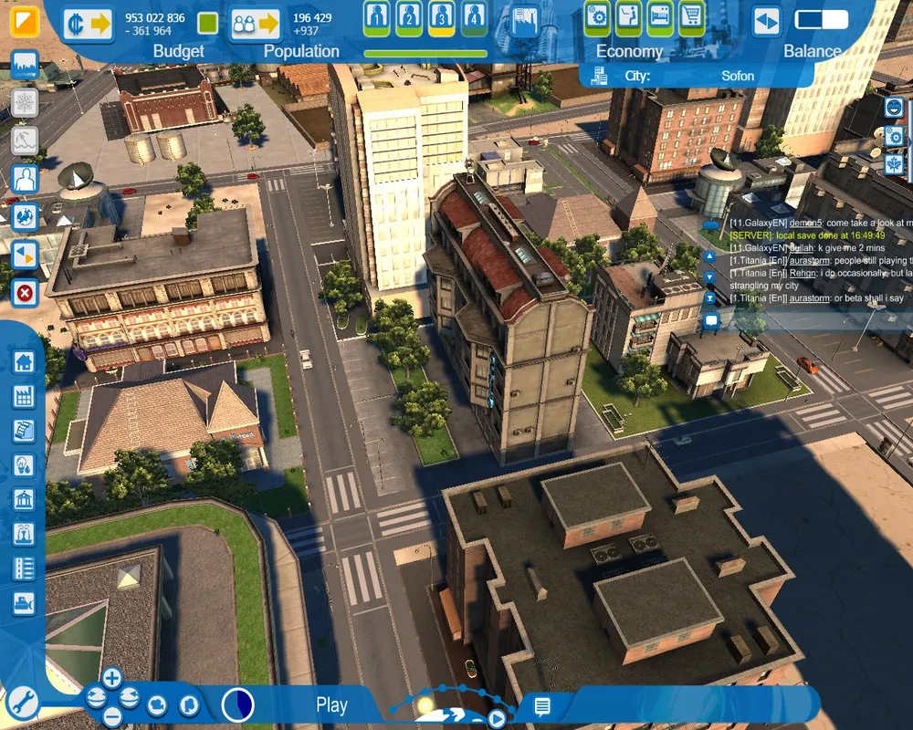The width and height of the screenshot is (913, 730).
Task: Open the utilities lightbulb and water icon
Action: coord(24,465)
